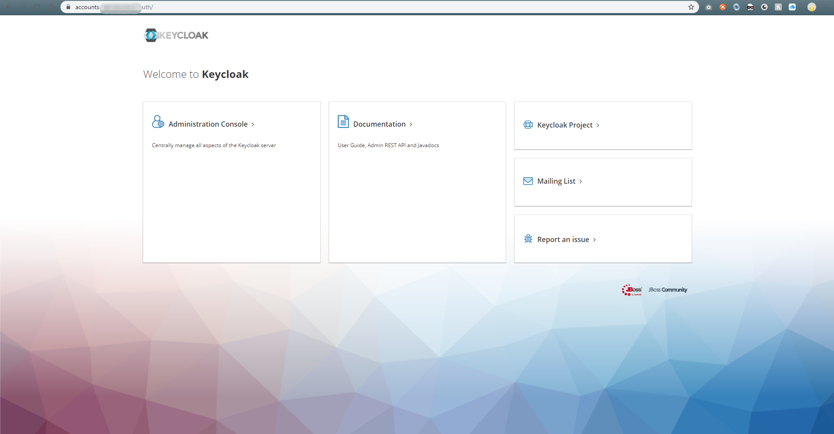Click the orange circular extension icon

723,7
